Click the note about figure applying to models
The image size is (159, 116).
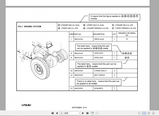[x=114, y=17]
